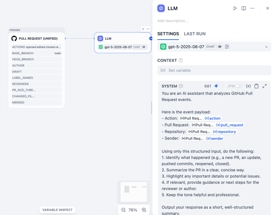Click the eye icon next to the CHAT badge

(220, 47)
